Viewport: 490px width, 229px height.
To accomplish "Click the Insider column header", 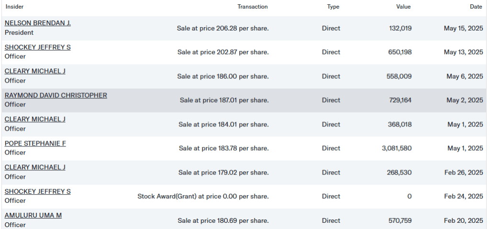I will point(14,7).
